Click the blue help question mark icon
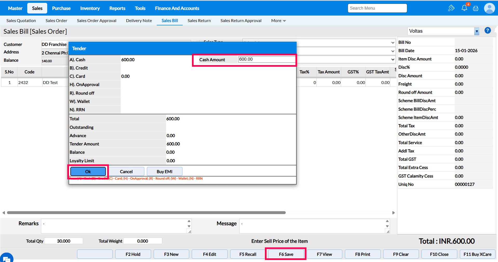 [488, 31]
